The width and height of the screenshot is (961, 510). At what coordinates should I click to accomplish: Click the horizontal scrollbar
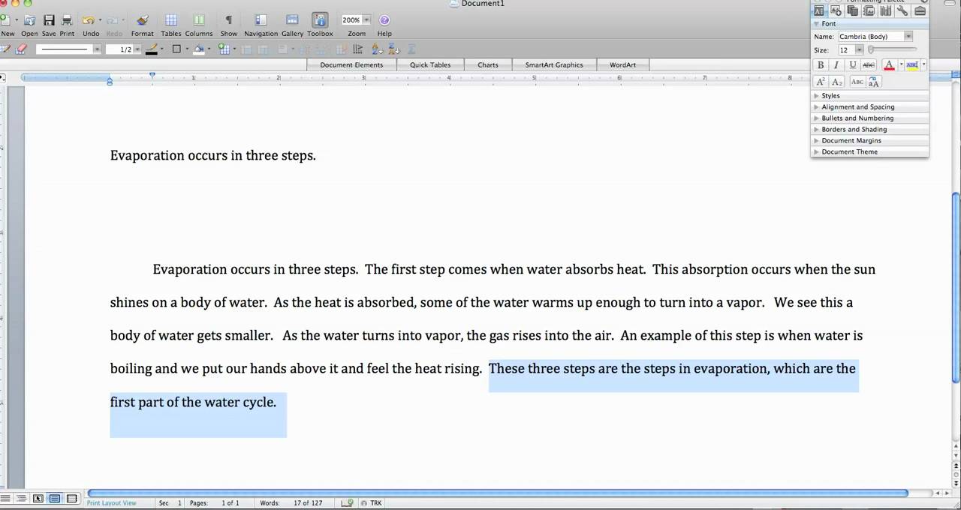(x=497, y=493)
